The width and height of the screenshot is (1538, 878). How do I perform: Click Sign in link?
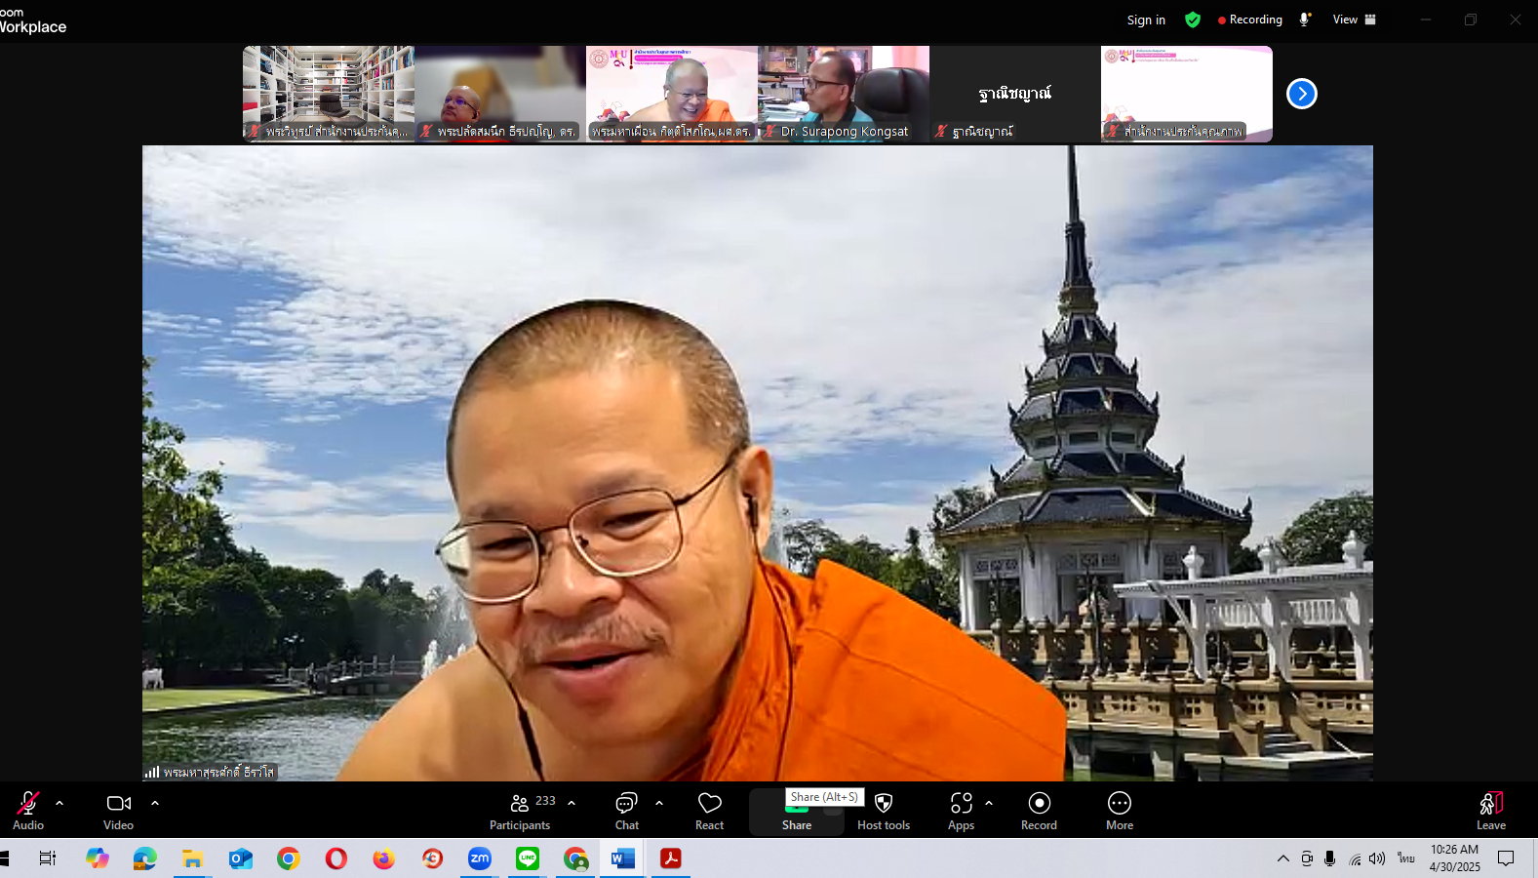point(1146,20)
